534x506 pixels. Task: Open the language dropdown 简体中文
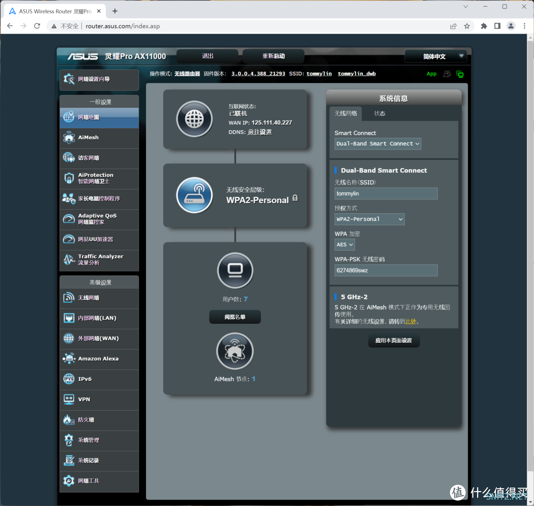pos(435,56)
